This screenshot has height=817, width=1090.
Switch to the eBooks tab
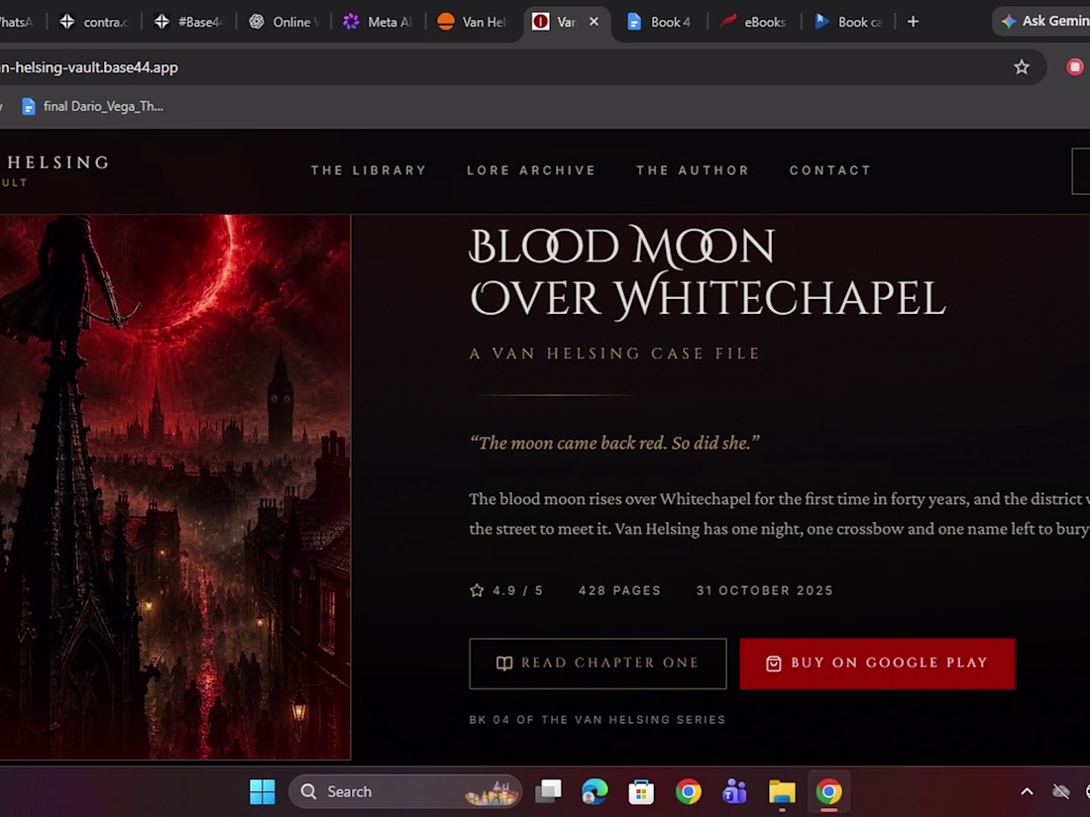tap(753, 22)
